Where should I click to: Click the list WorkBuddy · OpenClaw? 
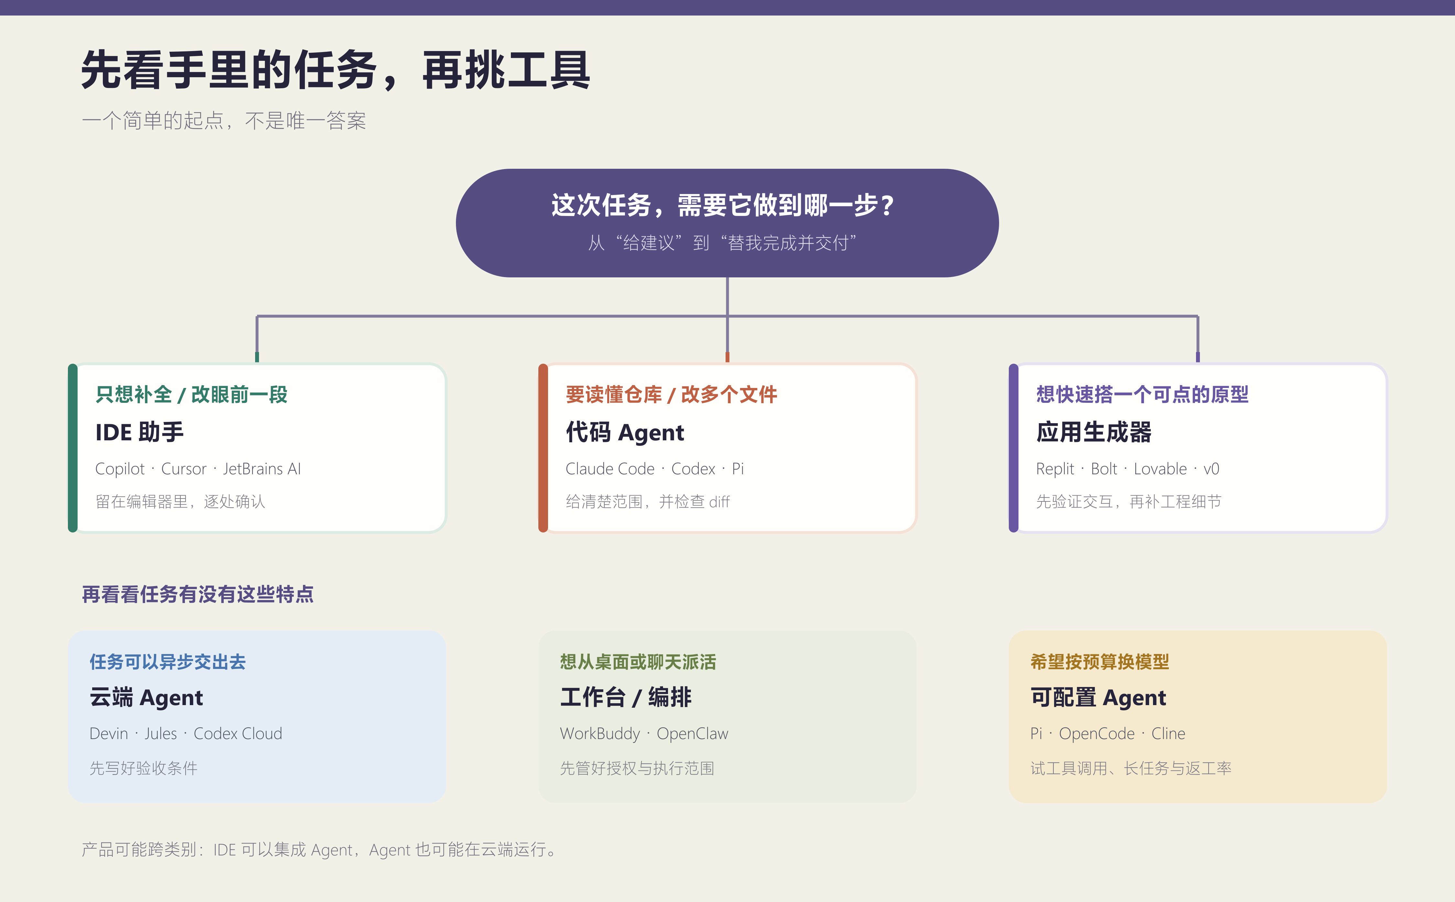point(644,734)
